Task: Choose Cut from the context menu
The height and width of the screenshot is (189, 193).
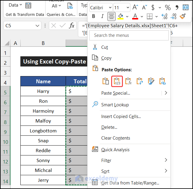Action: pos(105,47)
